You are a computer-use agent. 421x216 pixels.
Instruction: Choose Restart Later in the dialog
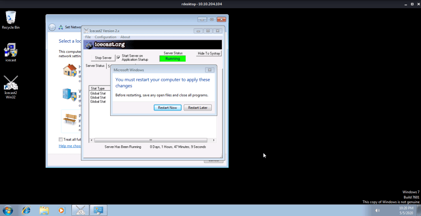click(x=197, y=108)
